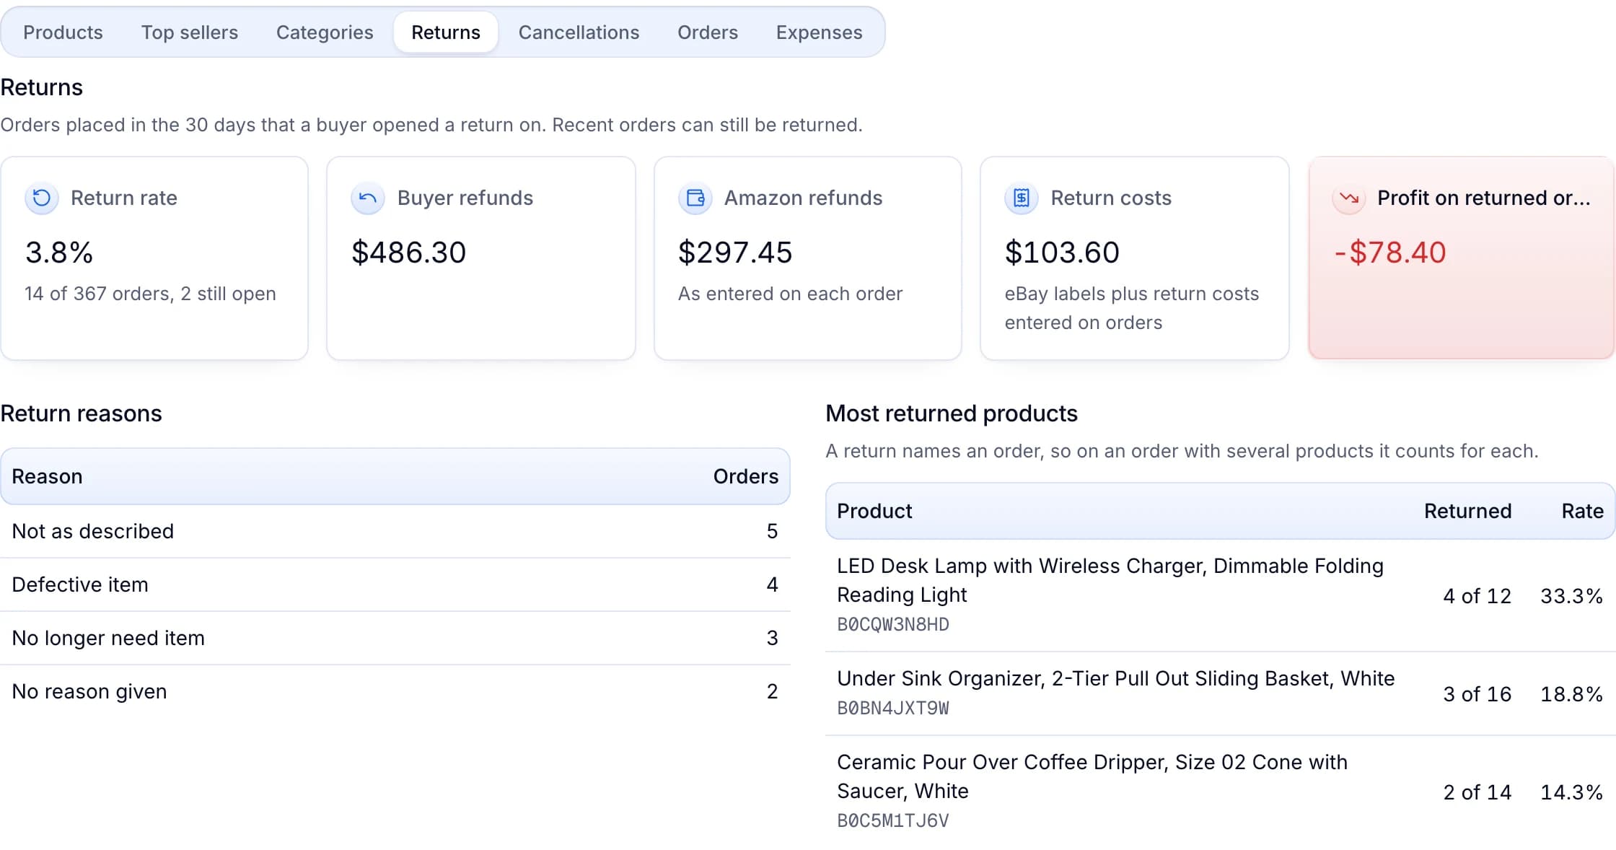The width and height of the screenshot is (1616, 850).
Task: Select the 'Defective item' reason row
Action: coord(395,585)
